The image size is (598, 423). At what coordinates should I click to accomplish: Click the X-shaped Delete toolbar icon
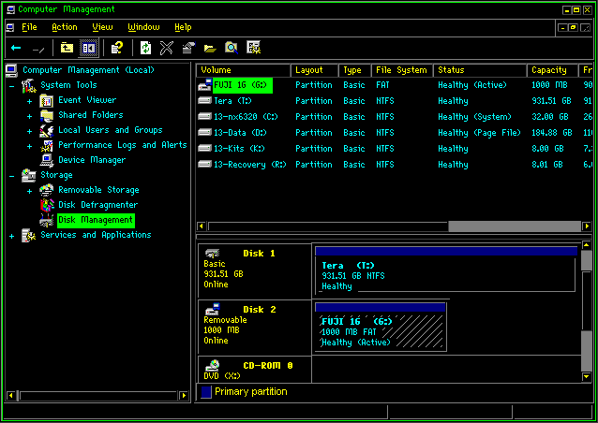pyautogui.click(x=167, y=47)
